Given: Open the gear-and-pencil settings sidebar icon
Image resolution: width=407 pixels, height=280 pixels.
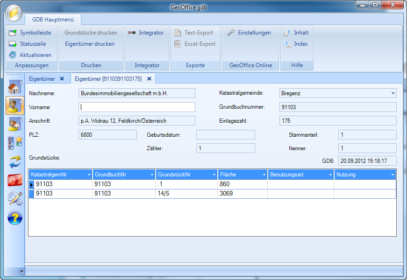Looking at the screenshot, I should [15, 199].
